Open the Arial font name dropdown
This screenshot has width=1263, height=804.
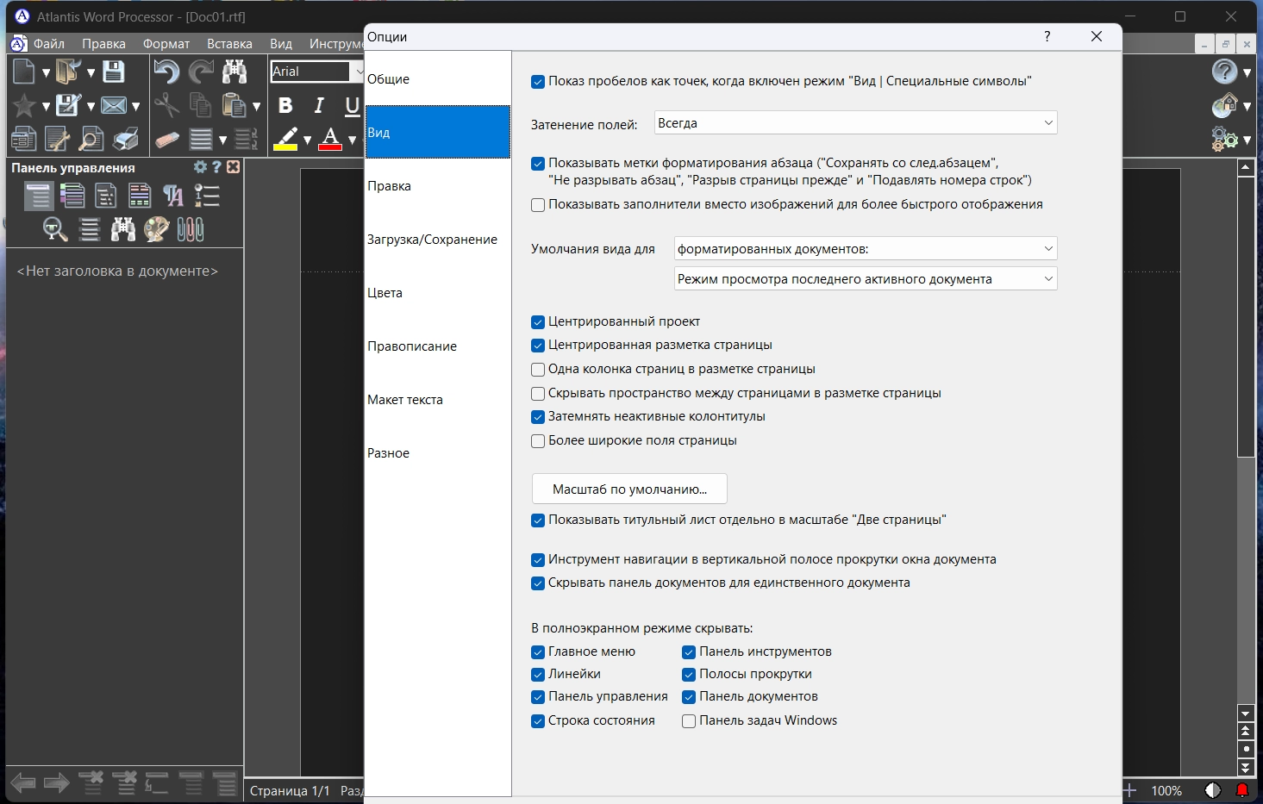359,72
